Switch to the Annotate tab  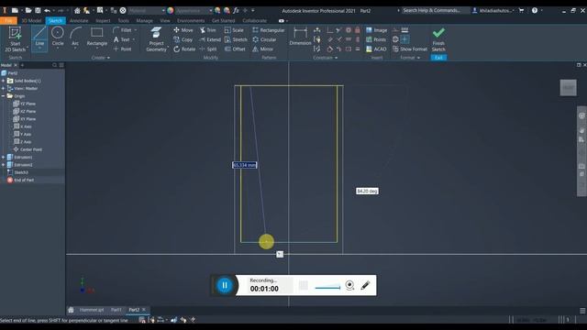(x=79, y=20)
